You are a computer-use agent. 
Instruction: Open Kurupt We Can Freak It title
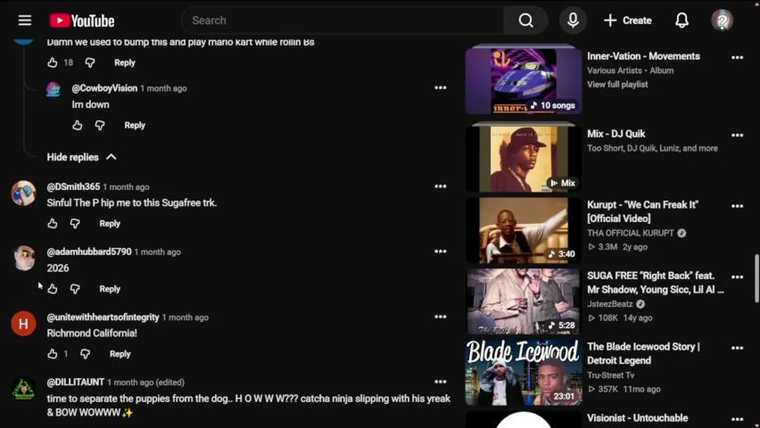pos(643,212)
